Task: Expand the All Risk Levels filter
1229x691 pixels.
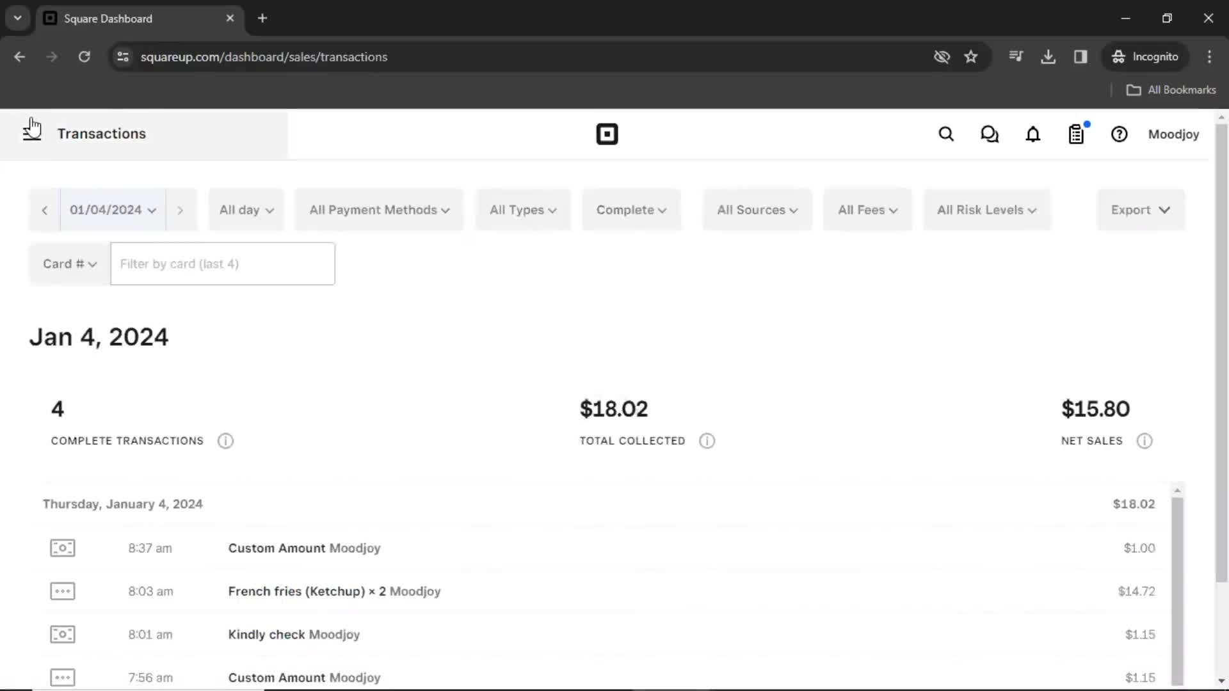Action: (986, 210)
